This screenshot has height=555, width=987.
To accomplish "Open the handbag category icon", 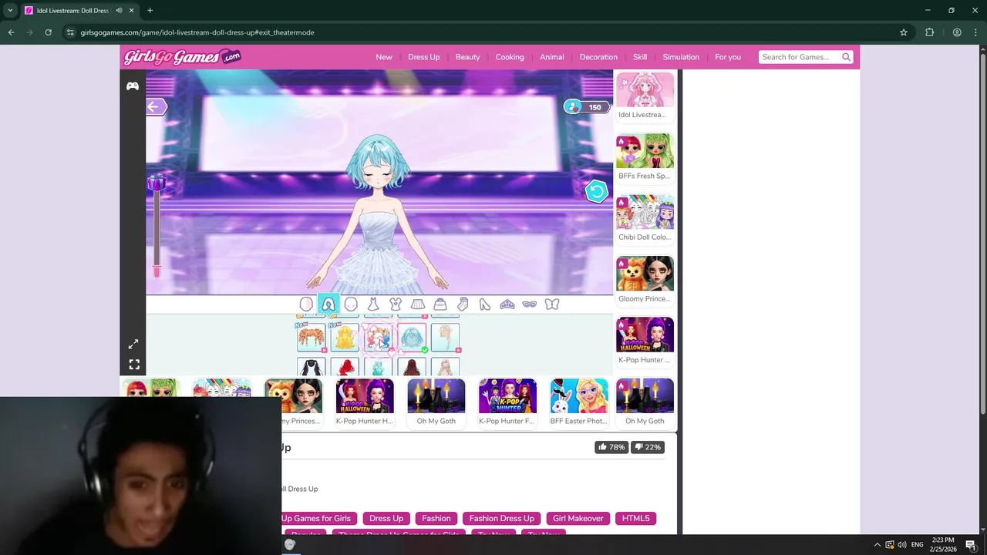I will [x=440, y=304].
